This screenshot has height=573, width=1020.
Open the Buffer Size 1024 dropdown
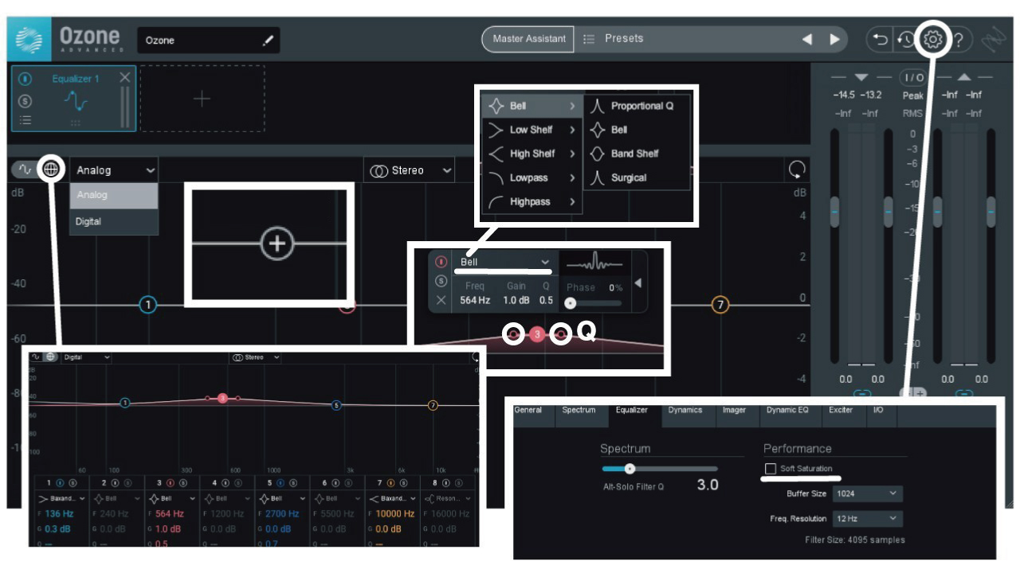867,493
